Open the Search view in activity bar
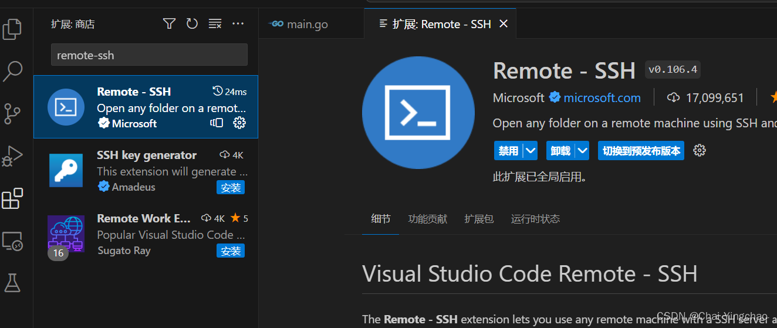This screenshot has width=777, height=328. [12, 71]
